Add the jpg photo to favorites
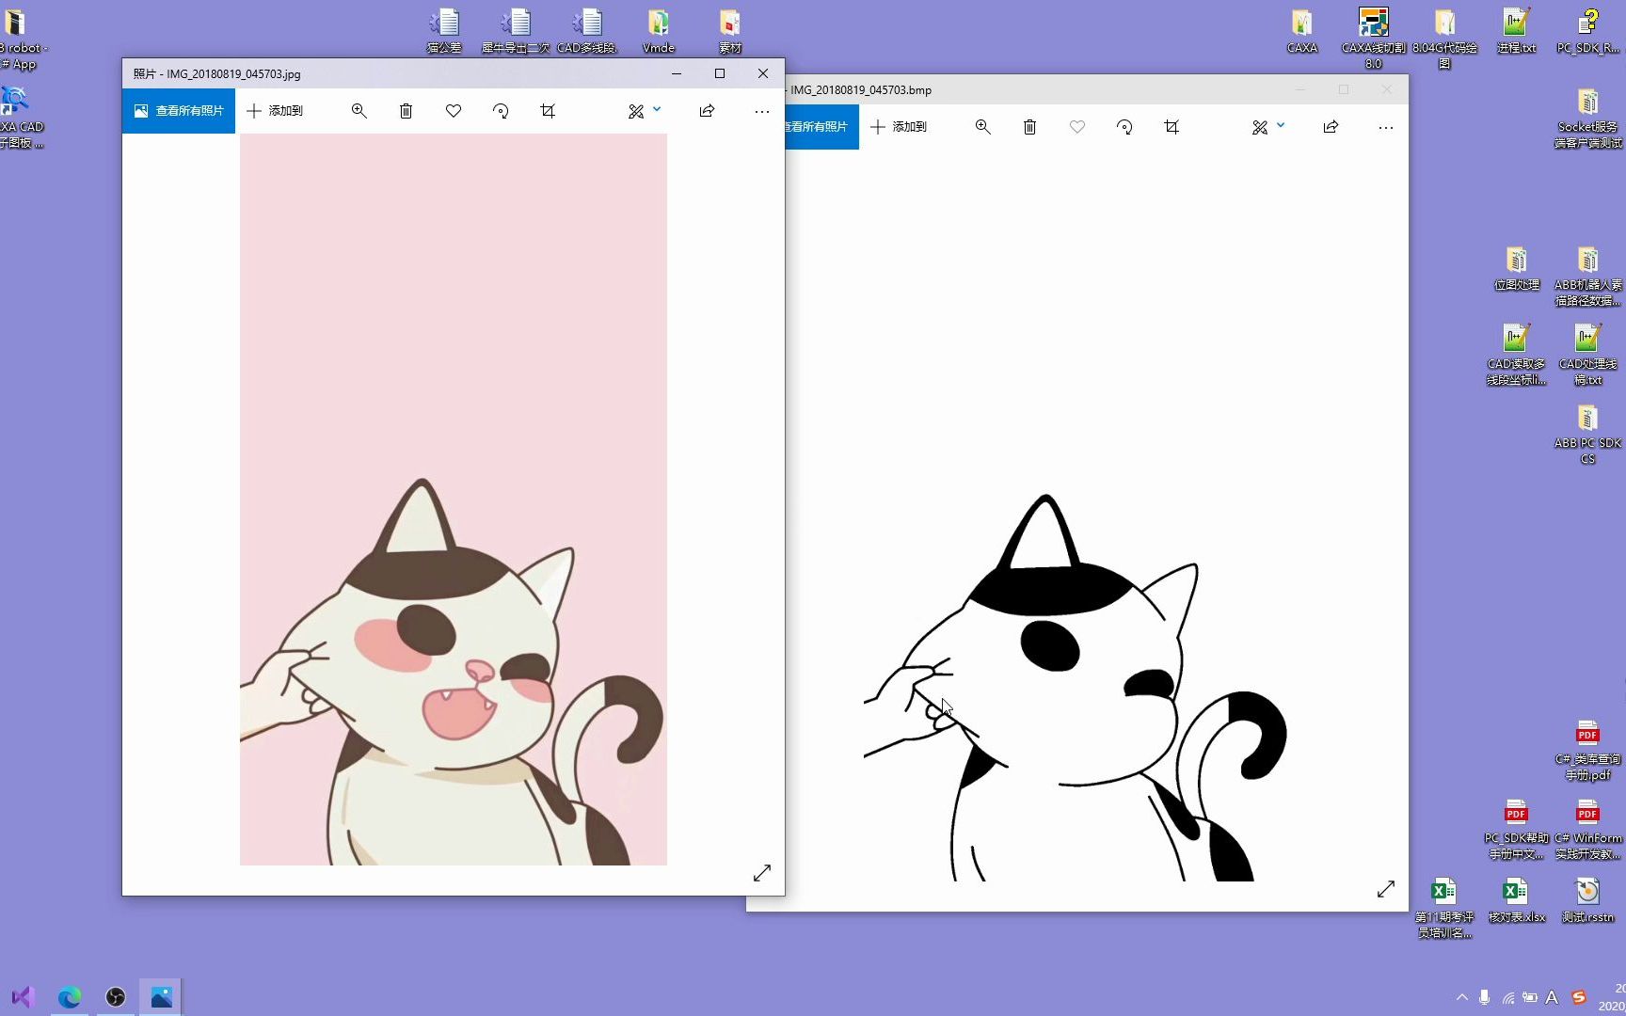The image size is (1626, 1016). click(454, 111)
